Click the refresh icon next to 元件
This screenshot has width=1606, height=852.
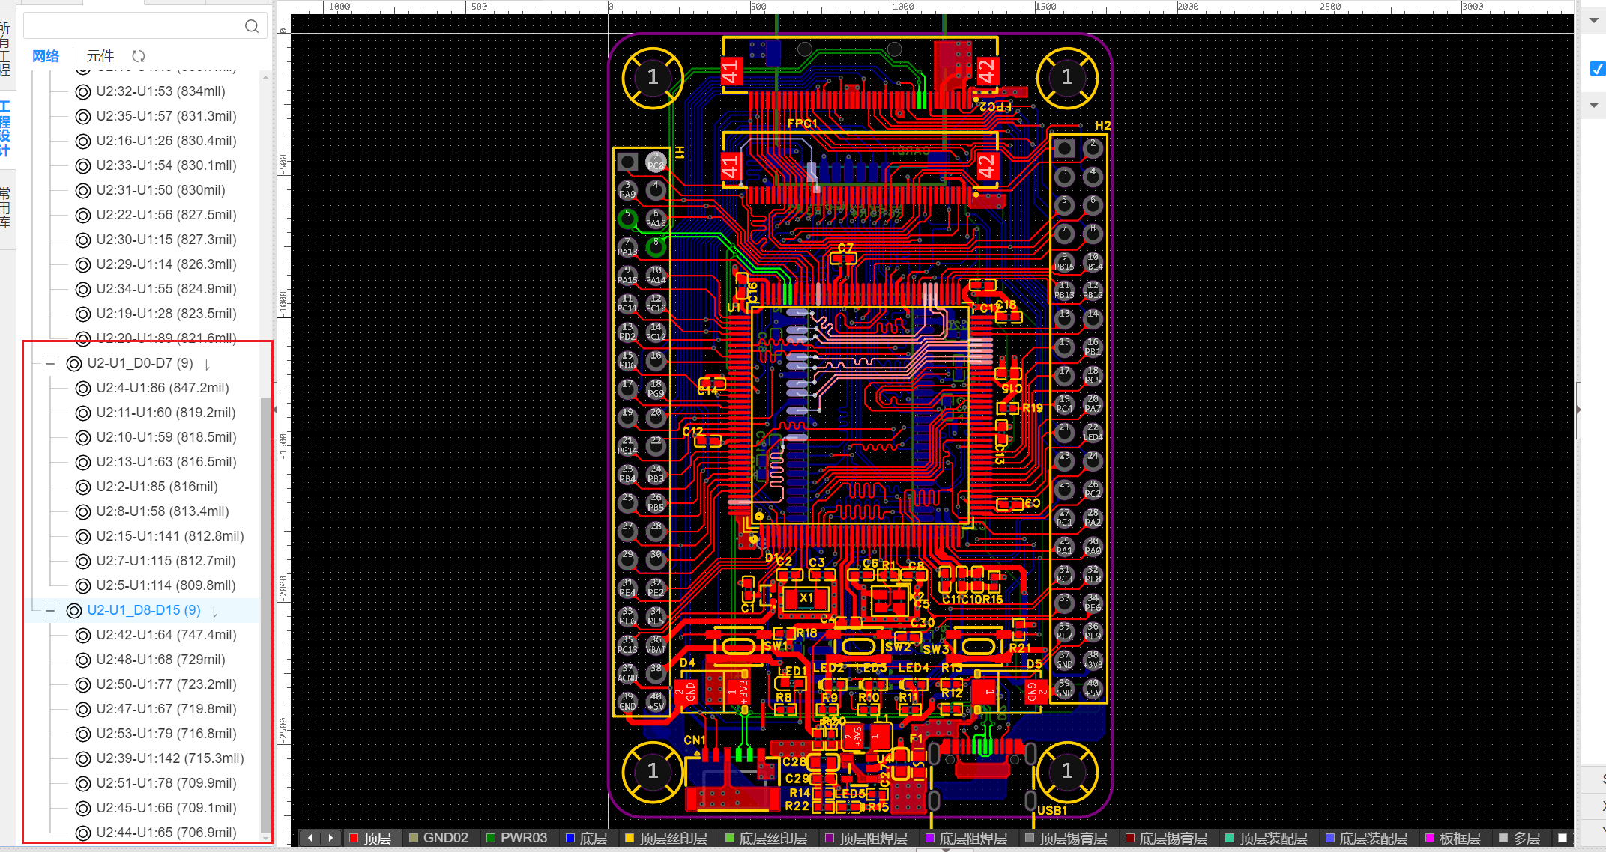139,56
